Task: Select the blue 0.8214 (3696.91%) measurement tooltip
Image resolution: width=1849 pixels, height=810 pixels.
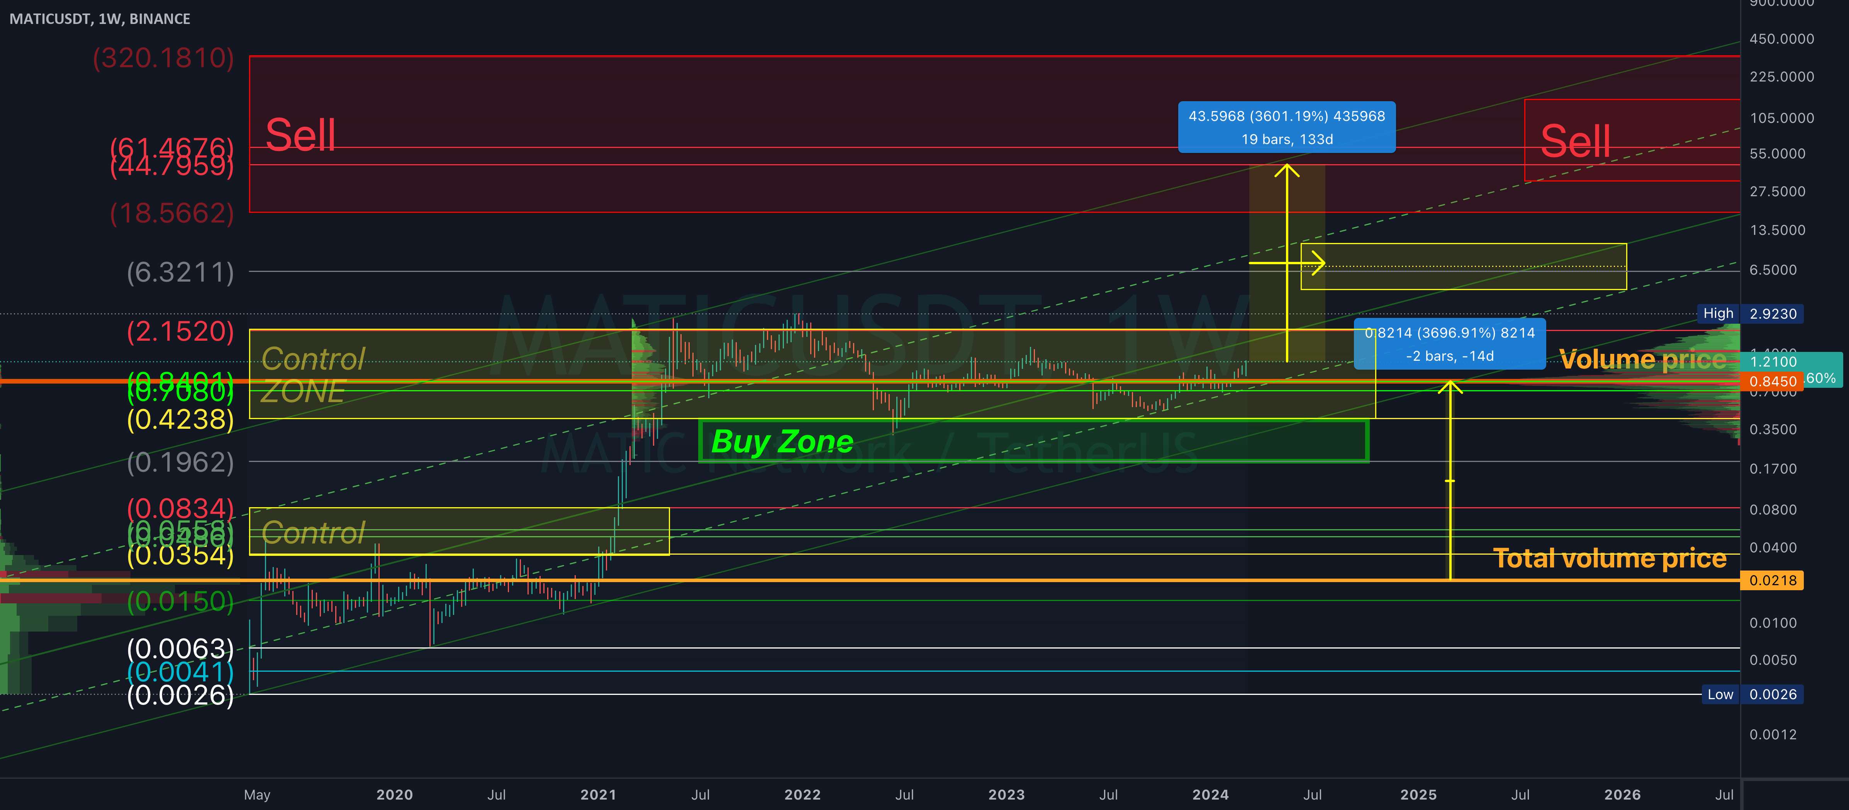Action: [1450, 344]
